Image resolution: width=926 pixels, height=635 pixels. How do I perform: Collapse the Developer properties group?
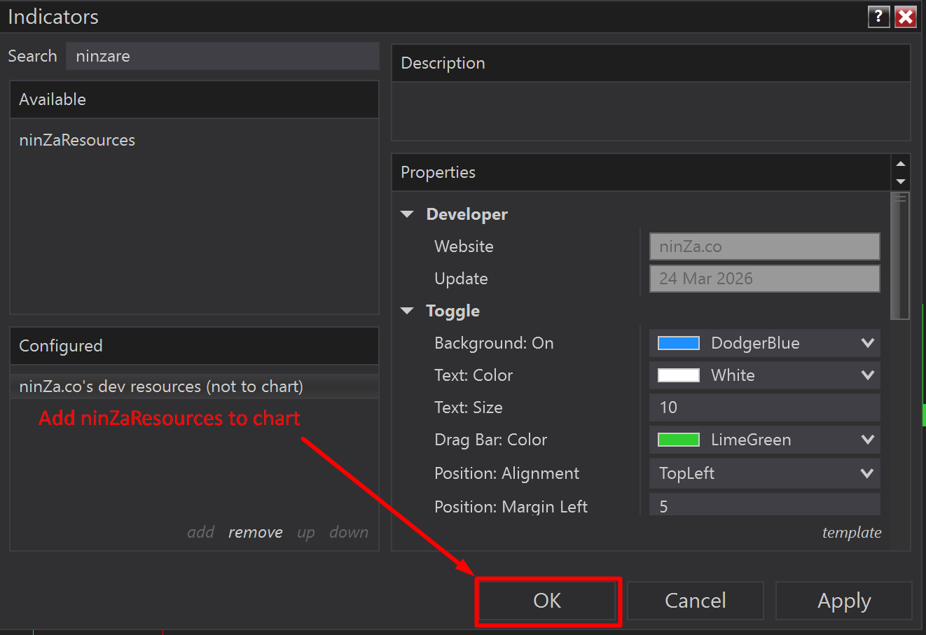tap(408, 214)
